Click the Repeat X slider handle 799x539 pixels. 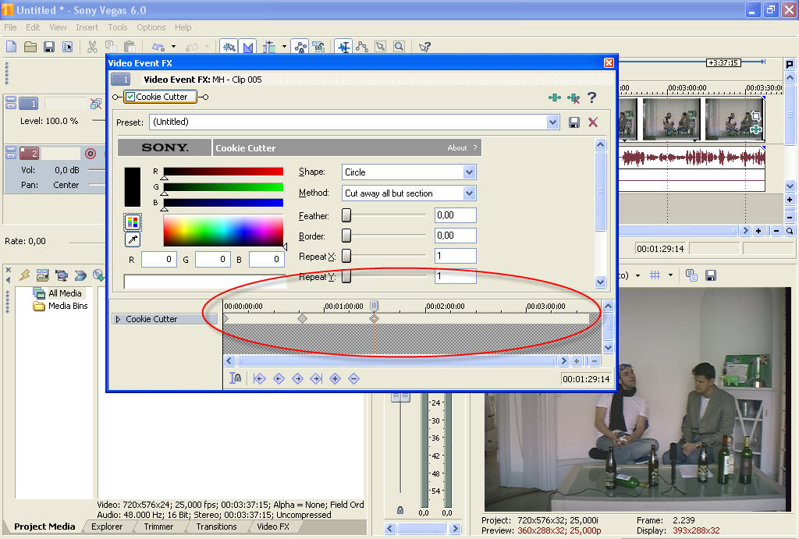346,256
